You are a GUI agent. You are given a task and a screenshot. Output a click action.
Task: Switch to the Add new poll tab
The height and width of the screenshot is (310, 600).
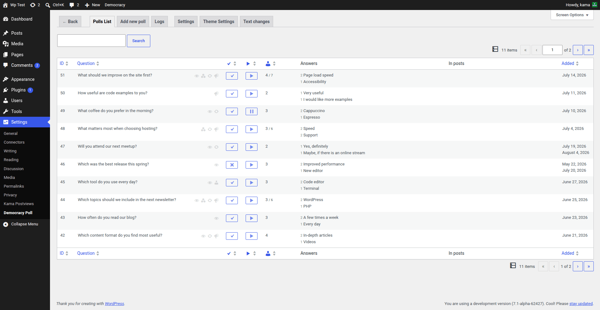(133, 22)
